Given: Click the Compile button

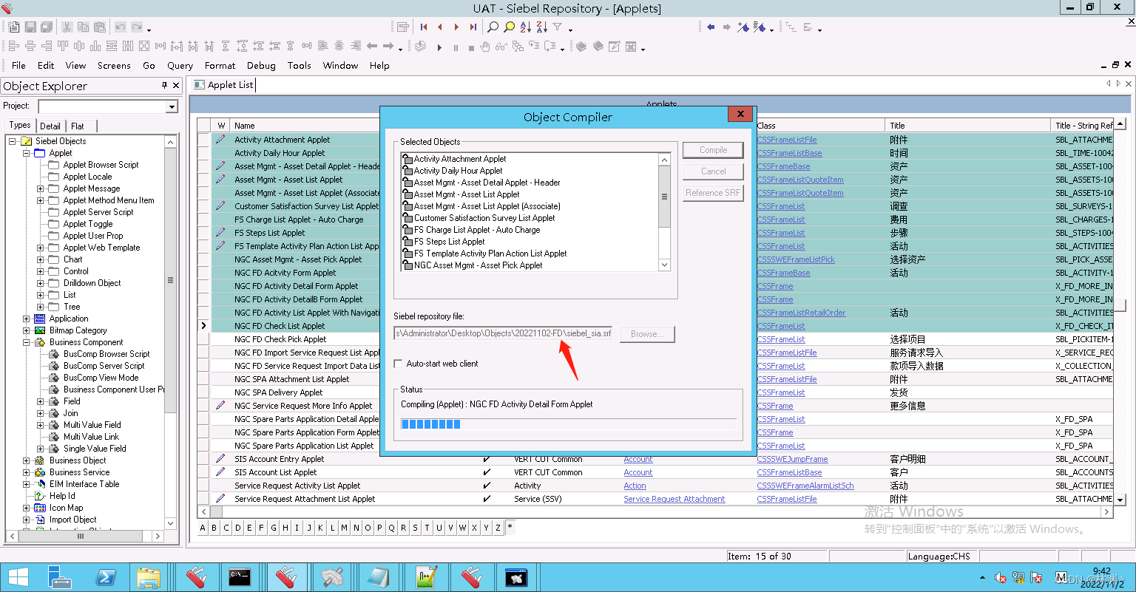Looking at the screenshot, I should click(713, 150).
